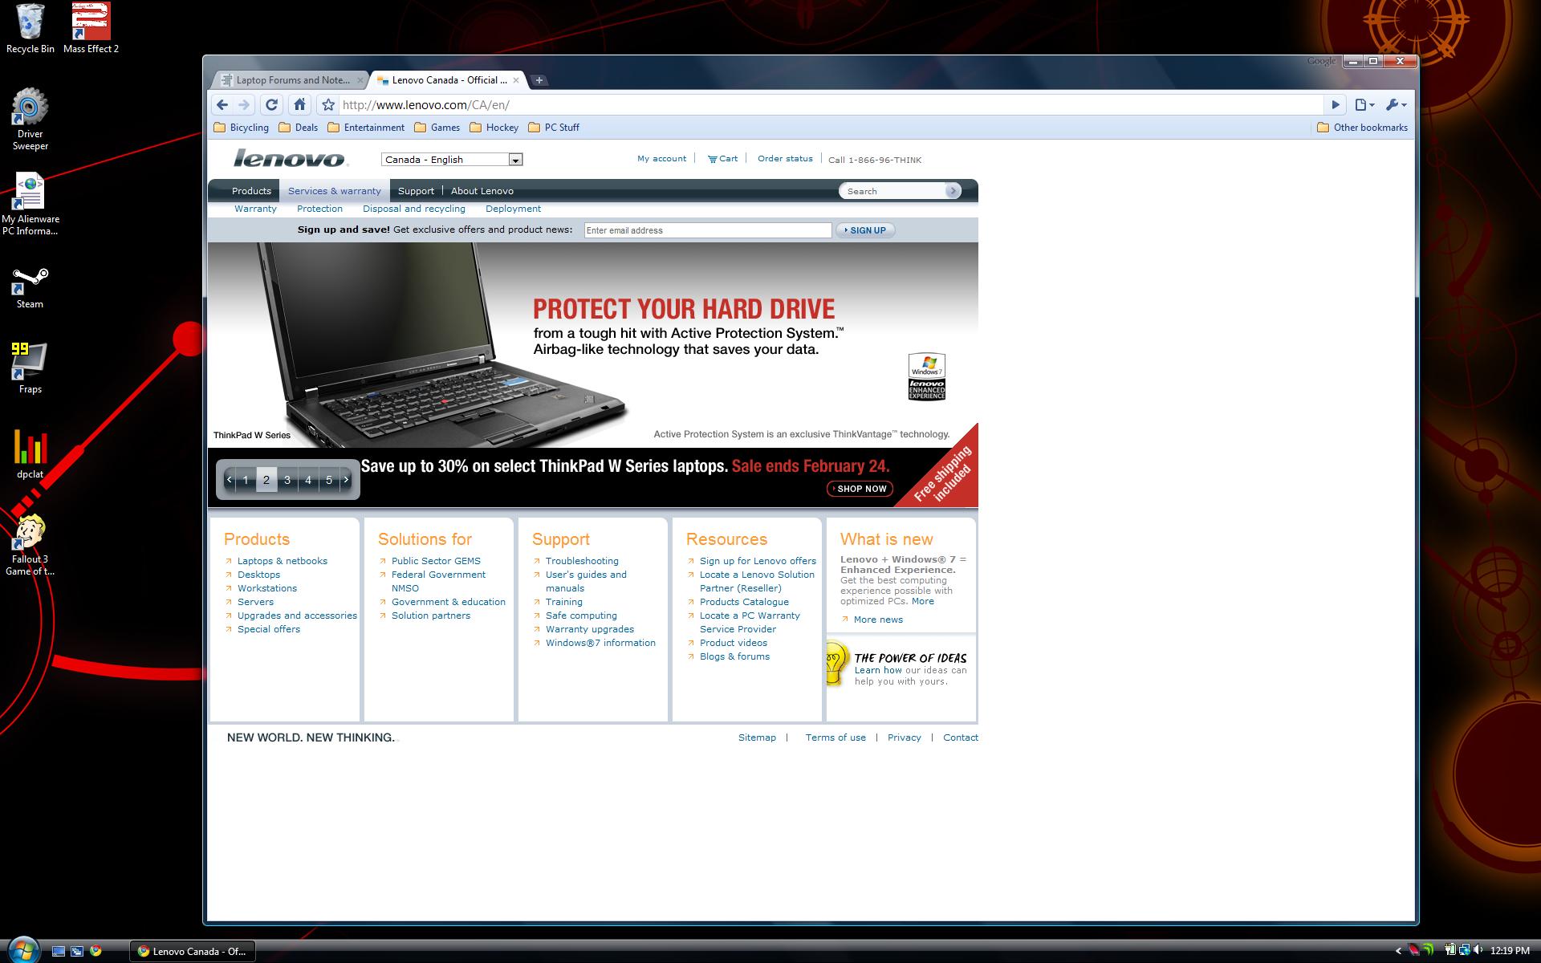Switch to the Laptop Forums tab
Viewport: 1541px width, 963px height.
click(x=292, y=80)
